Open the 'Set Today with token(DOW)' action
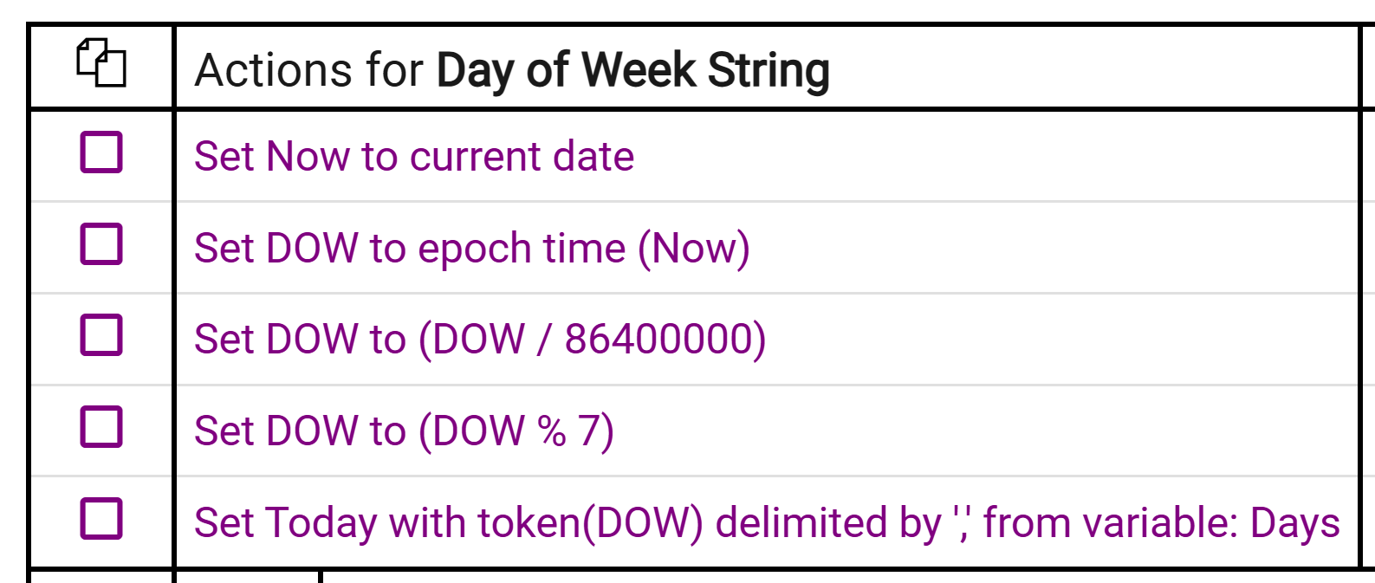Screen dimensions: 1375x583 (x=766, y=523)
